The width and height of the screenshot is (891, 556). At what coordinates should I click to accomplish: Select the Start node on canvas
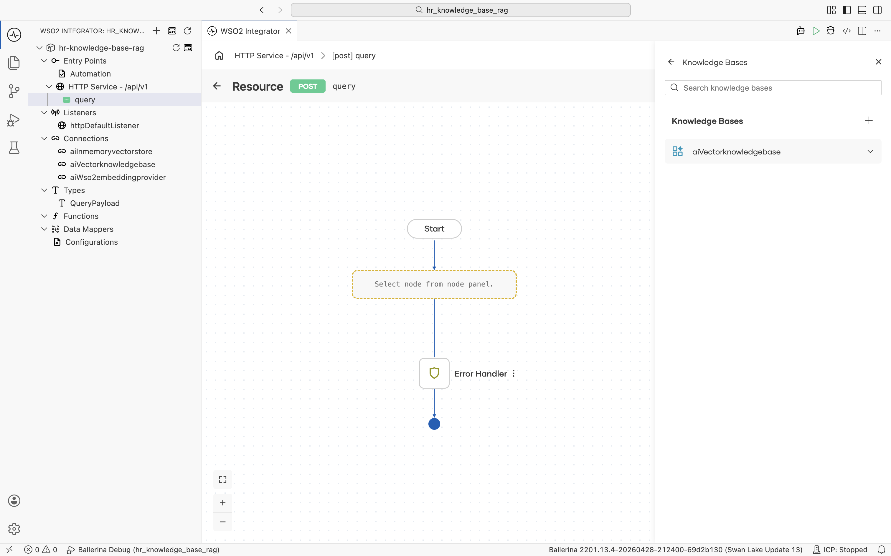(434, 229)
